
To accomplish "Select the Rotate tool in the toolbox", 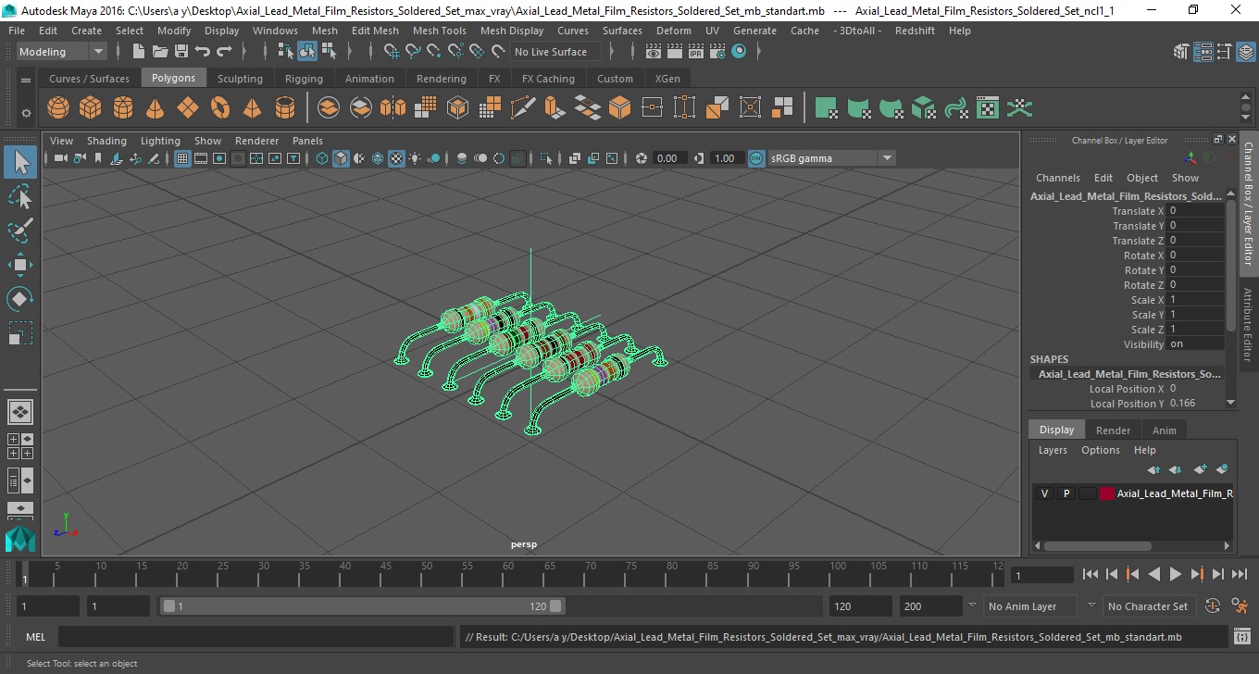I will tap(20, 299).
